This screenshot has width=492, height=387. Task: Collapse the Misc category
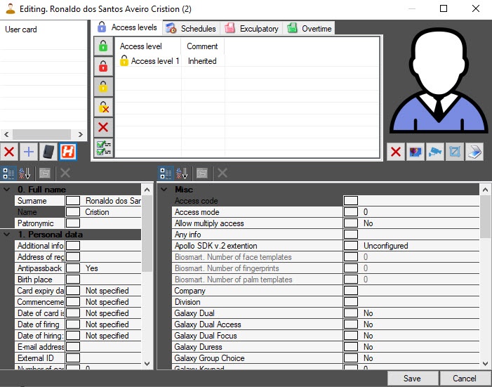(164, 190)
